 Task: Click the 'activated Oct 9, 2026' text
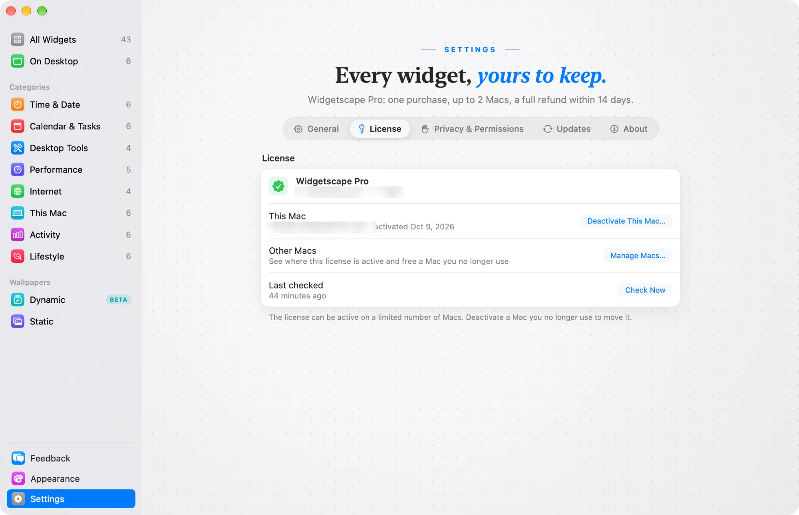pos(415,227)
